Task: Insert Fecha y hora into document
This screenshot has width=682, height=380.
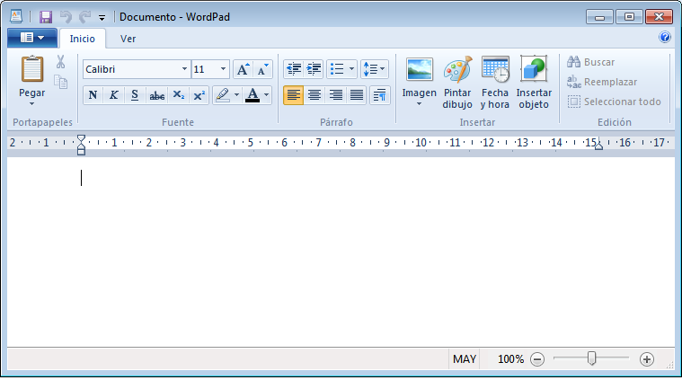Action: (x=495, y=70)
